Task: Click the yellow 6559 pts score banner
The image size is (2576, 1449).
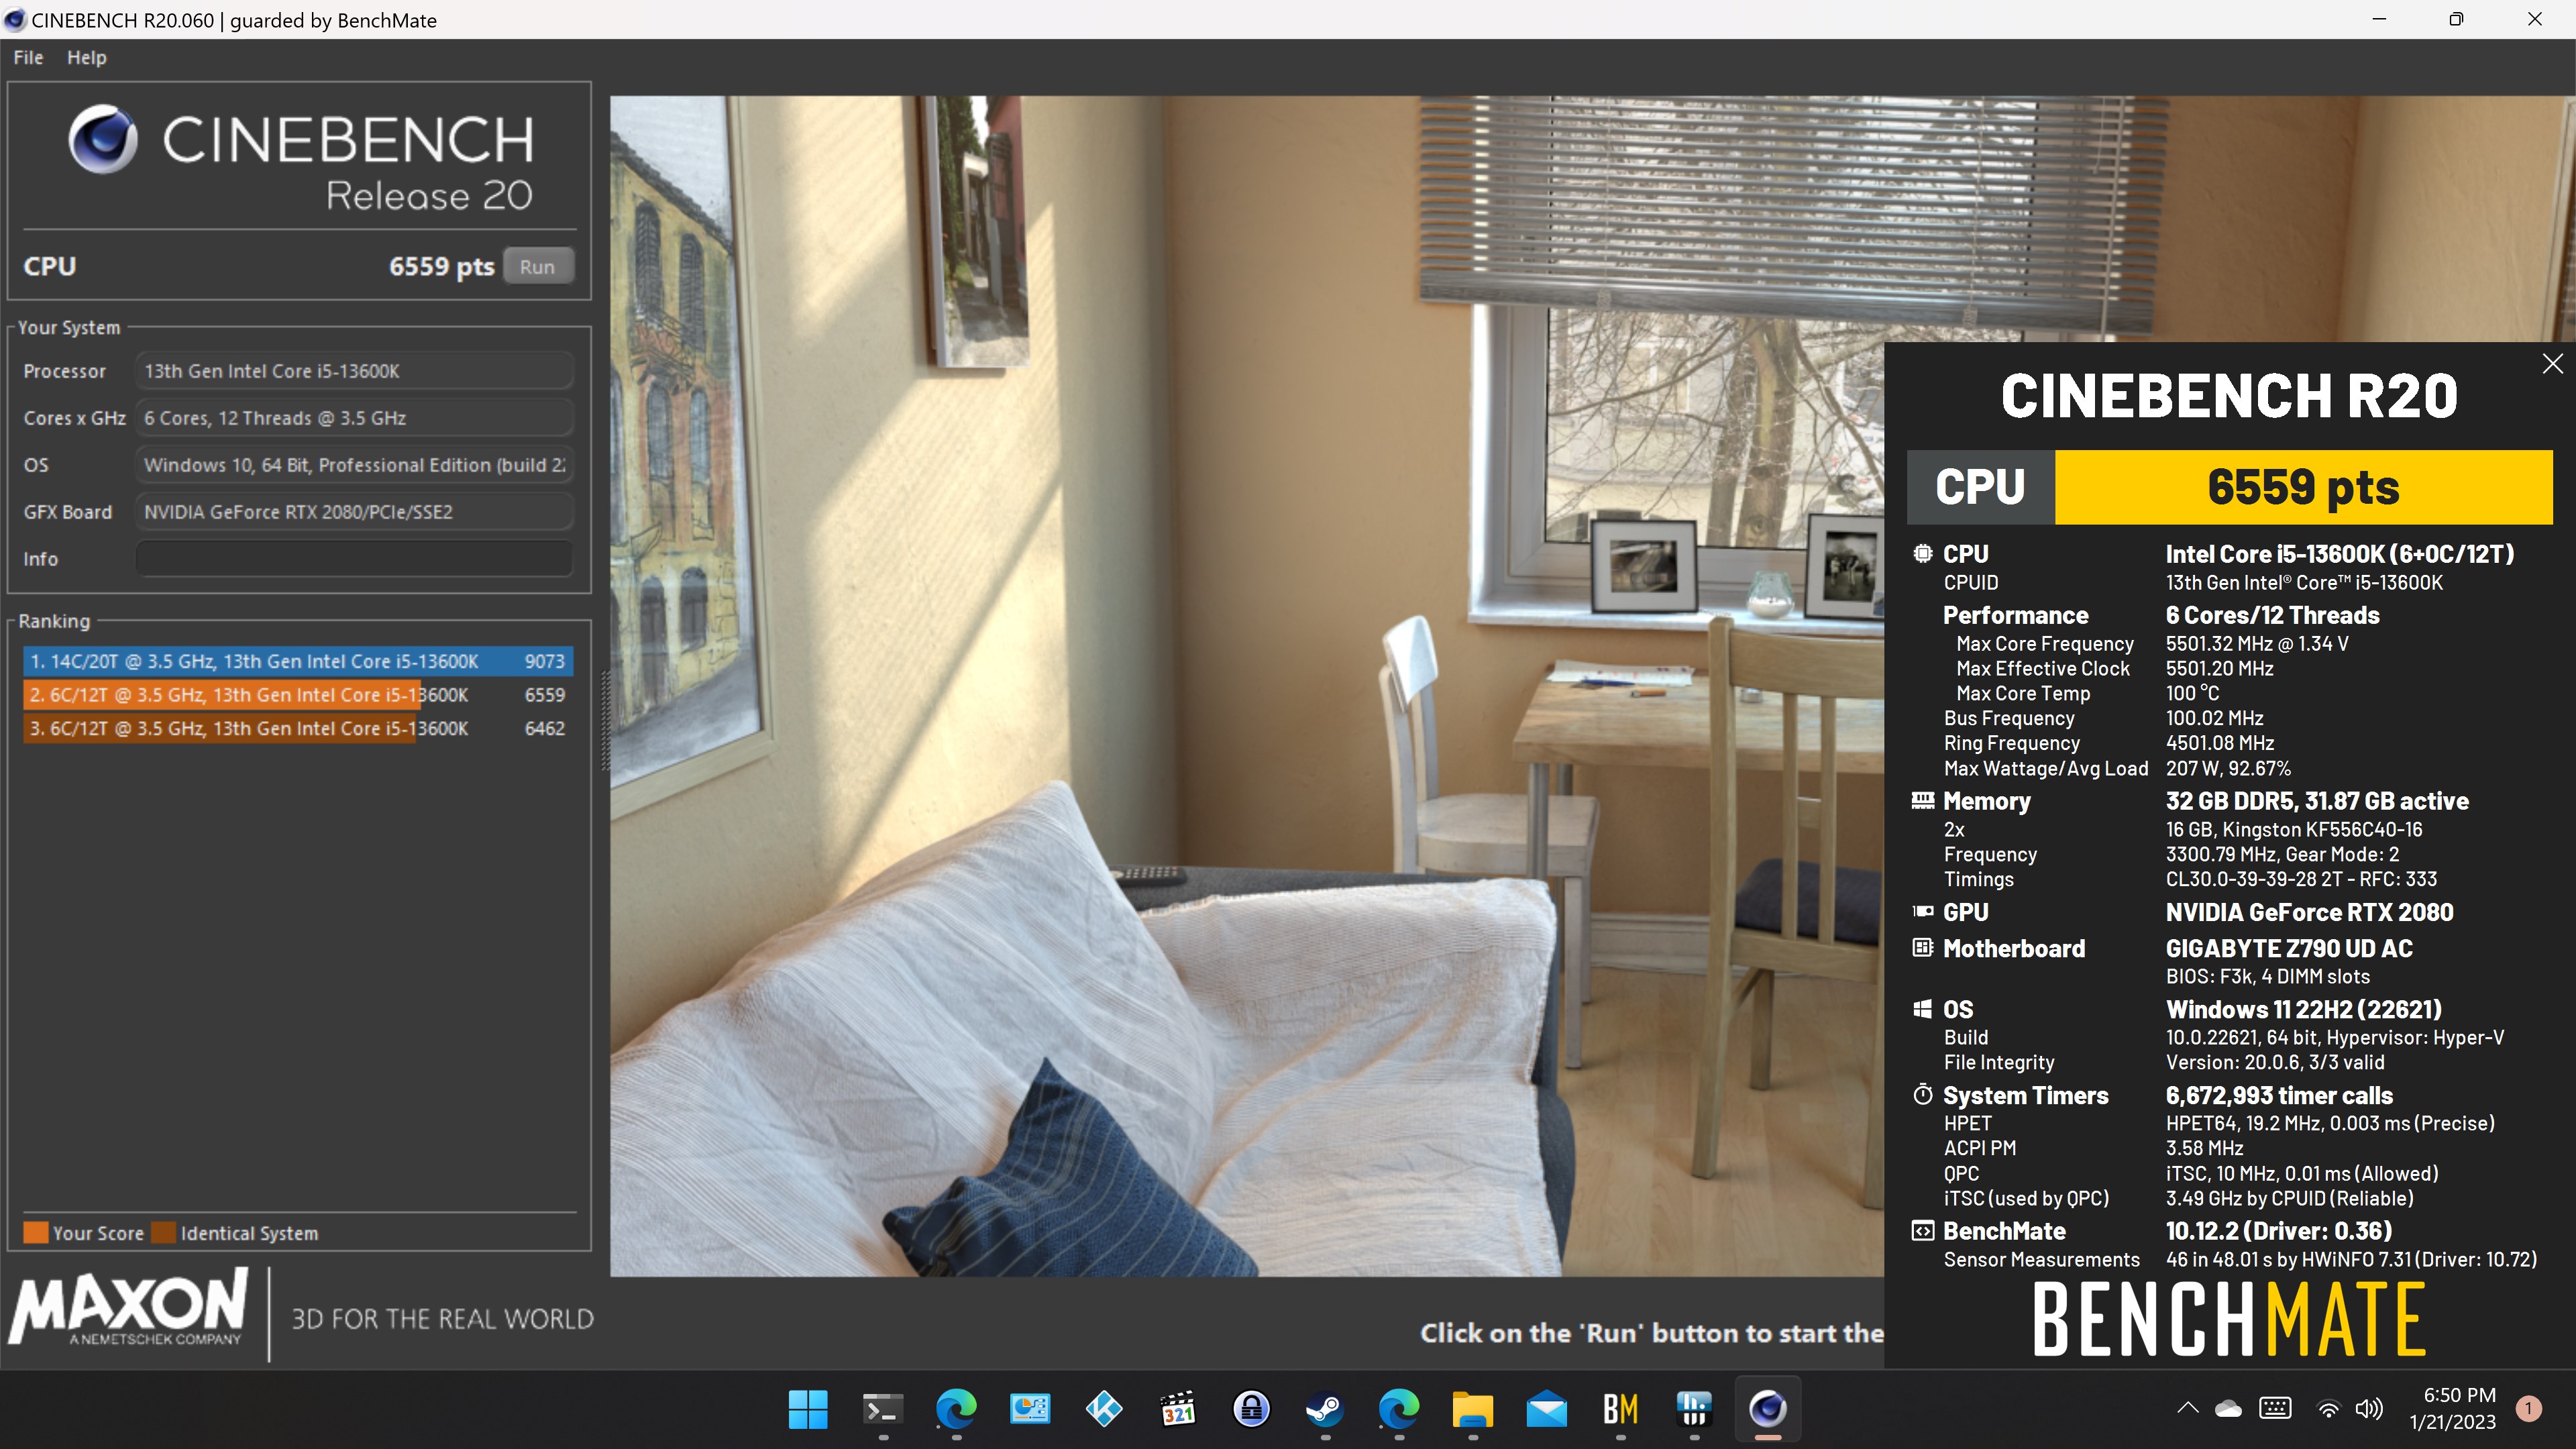Action: click(x=2303, y=487)
